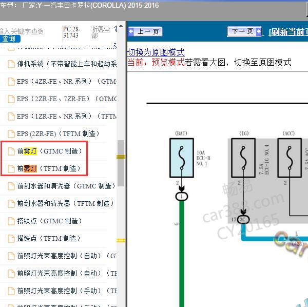Screen dimensions: 308x307
Task: Click the 3C connector node in diagram
Action: [x=243, y=219]
